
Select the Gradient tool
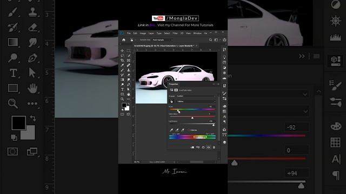pos(122,80)
